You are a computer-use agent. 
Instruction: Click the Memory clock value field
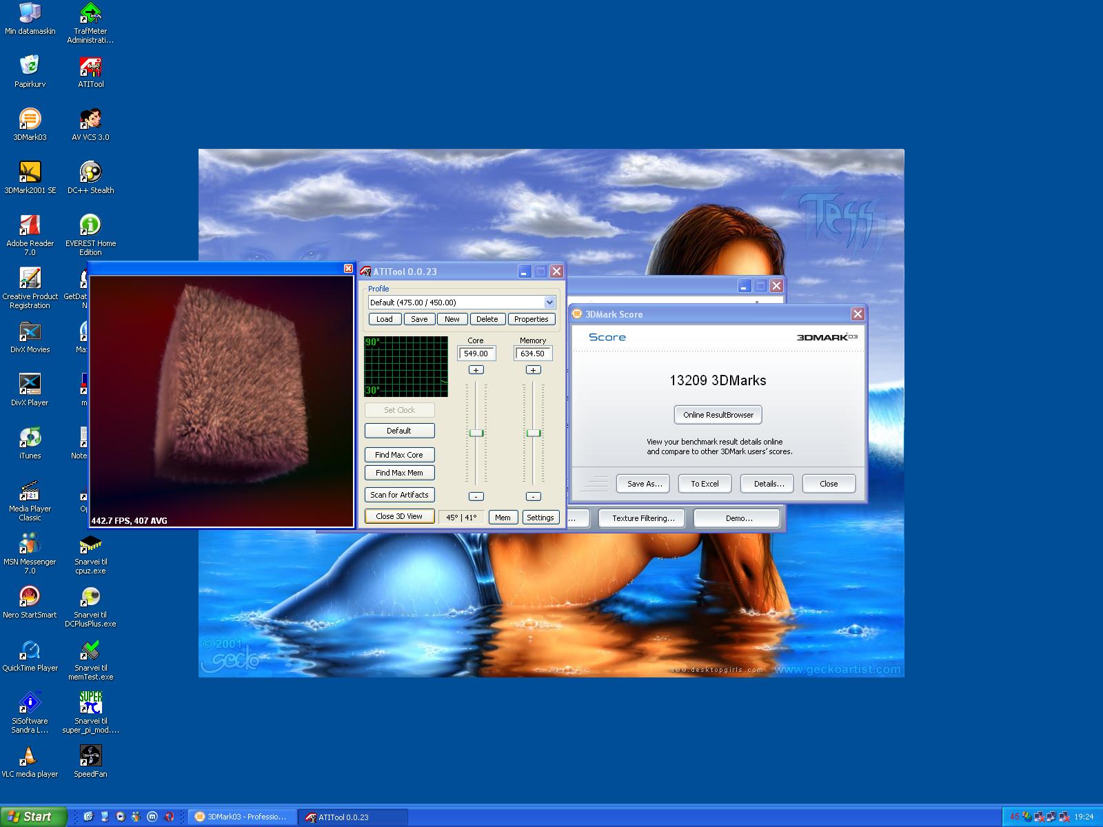533,354
